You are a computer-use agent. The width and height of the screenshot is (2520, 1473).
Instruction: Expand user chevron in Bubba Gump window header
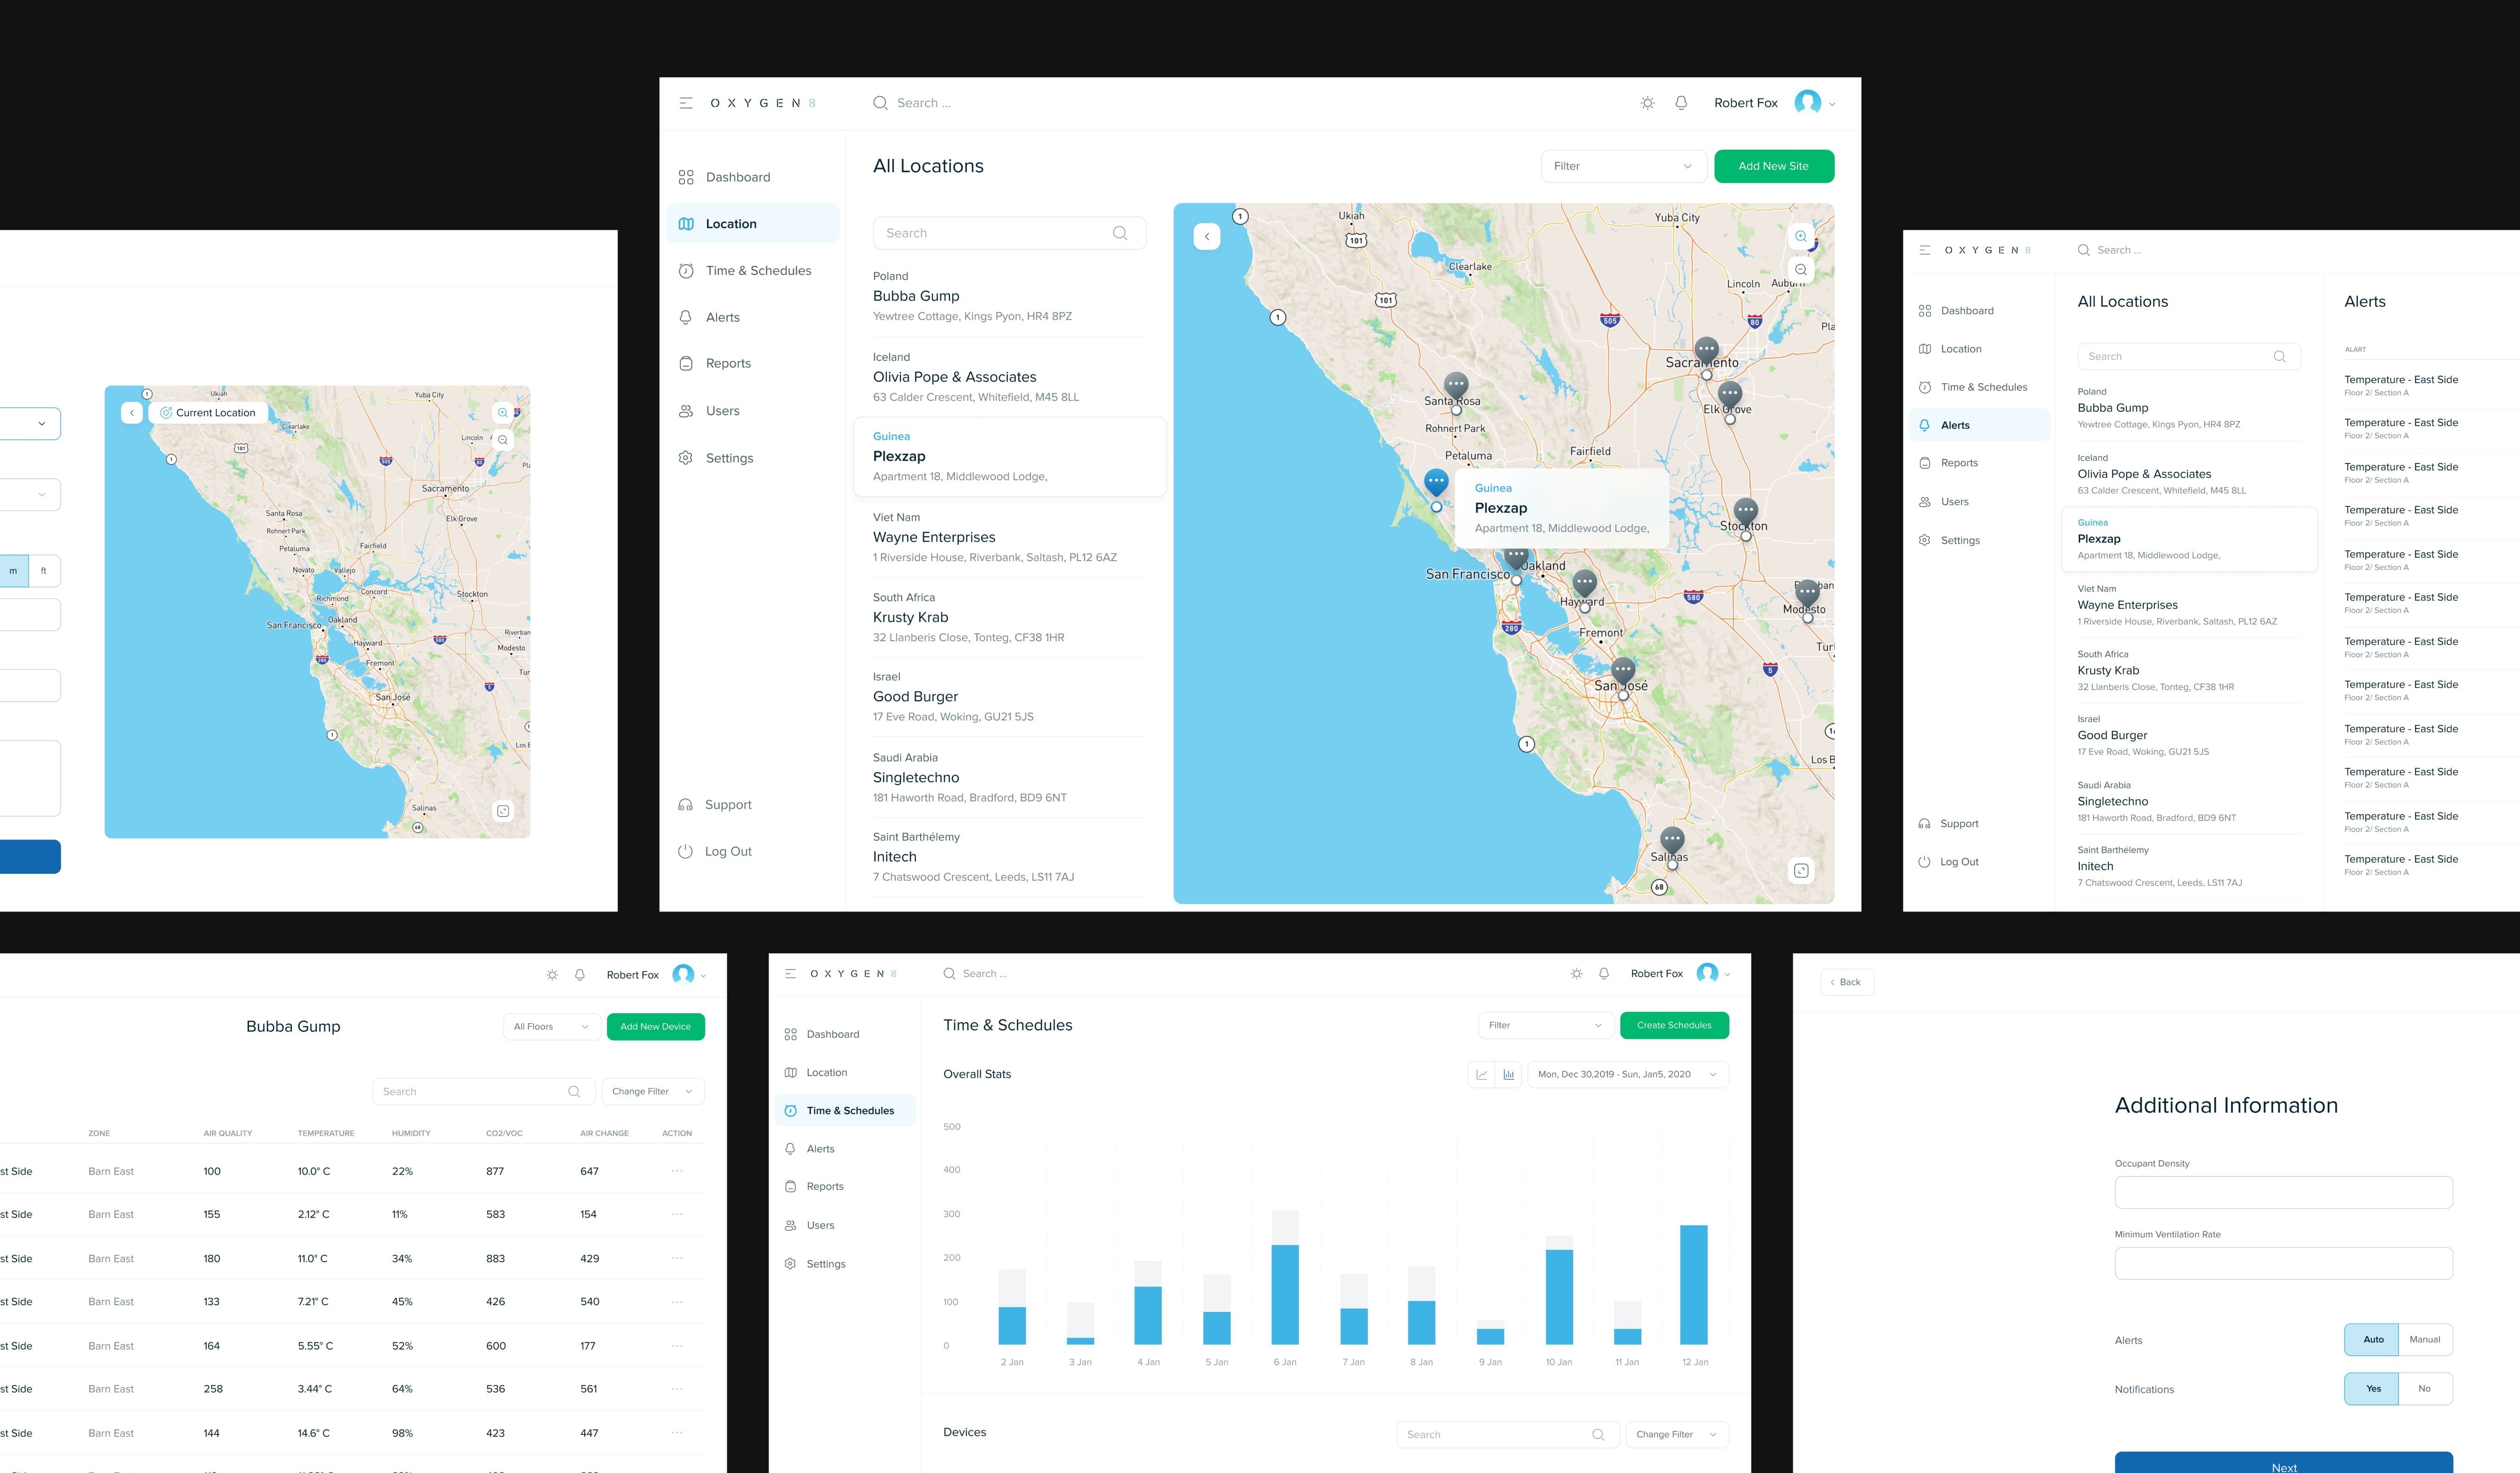pyautogui.click(x=703, y=975)
